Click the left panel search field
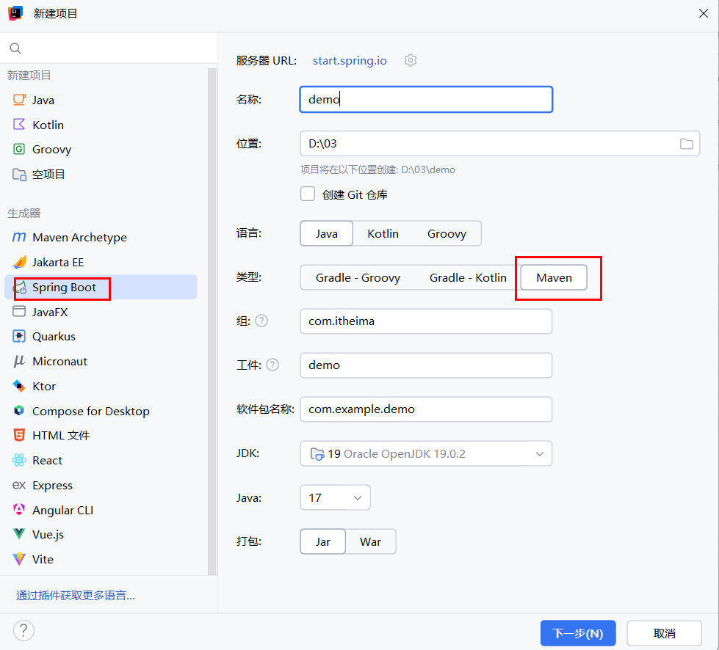 pos(109,48)
